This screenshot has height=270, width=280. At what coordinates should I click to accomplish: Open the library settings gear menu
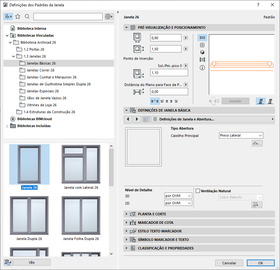(x=109, y=16)
